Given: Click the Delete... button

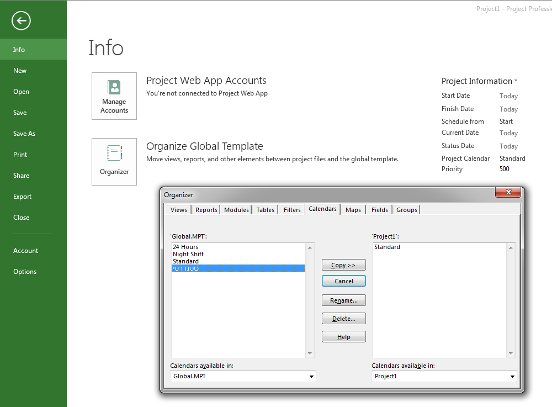Looking at the screenshot, I should point(343,319).
